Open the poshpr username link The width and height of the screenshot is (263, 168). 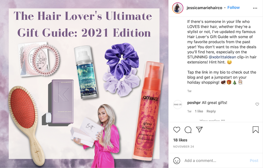pyautogui.click(x=194, y=103)
